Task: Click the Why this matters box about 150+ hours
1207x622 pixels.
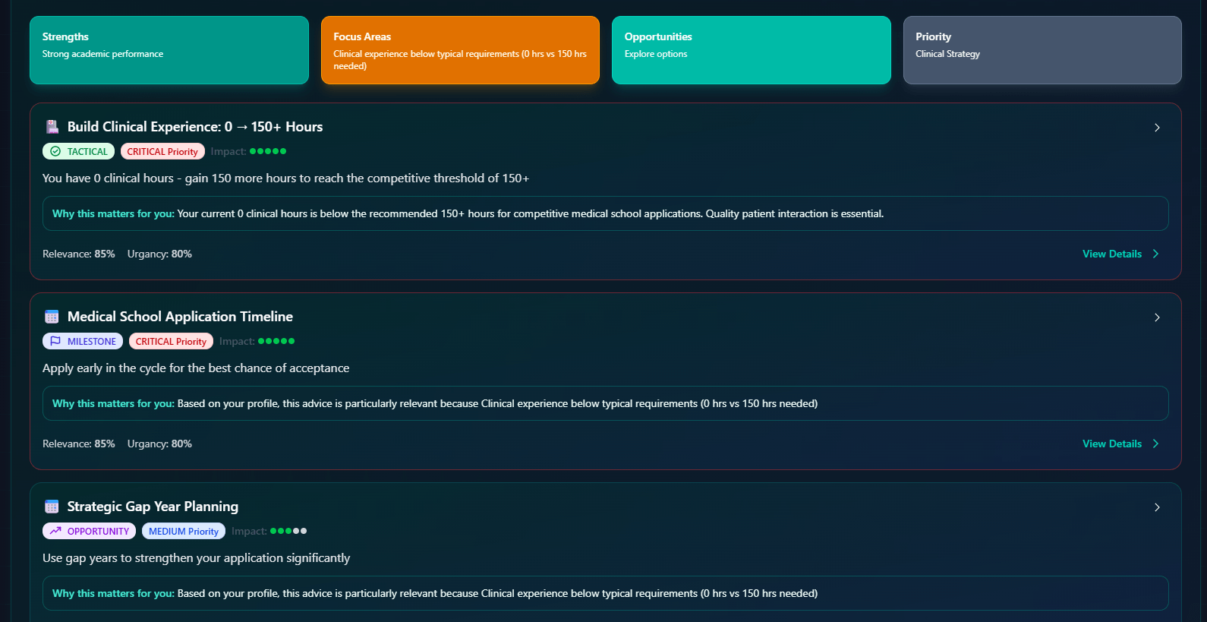Action: (x=605, y=213)
